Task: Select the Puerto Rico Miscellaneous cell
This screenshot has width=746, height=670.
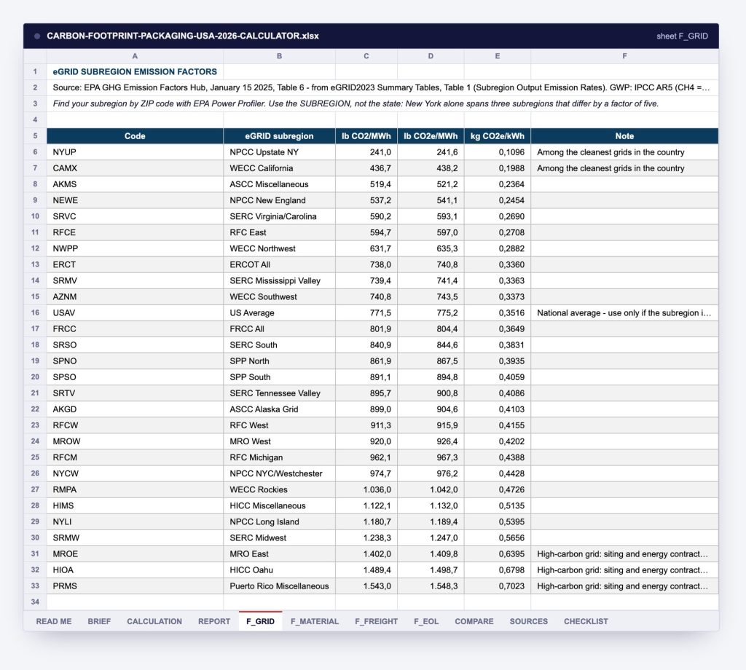Action: pos(279,586)
